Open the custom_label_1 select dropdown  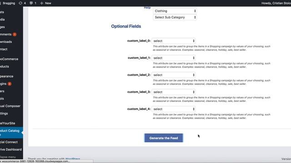point(174,58)
